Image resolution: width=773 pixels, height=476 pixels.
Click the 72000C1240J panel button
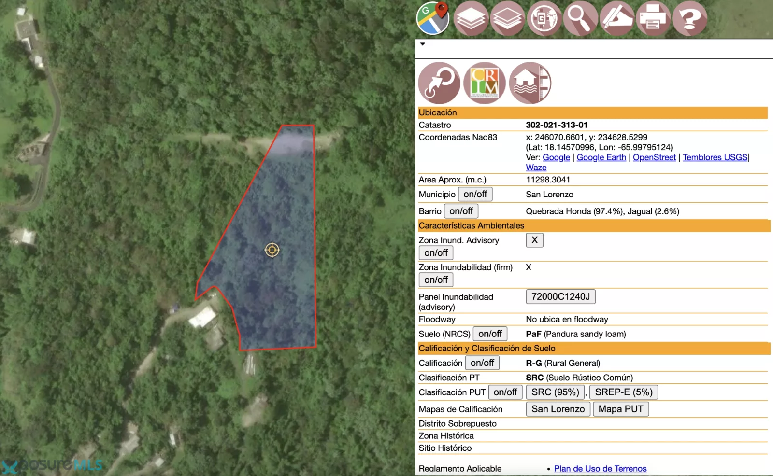[x=560, y=296]
